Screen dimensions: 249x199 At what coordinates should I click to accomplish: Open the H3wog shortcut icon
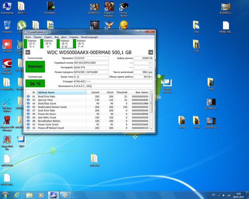(124, 9)
